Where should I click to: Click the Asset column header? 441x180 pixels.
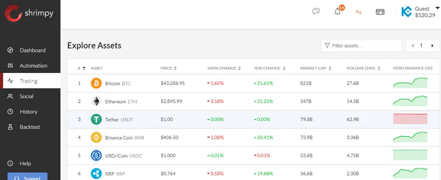click(x=97, y=68)
